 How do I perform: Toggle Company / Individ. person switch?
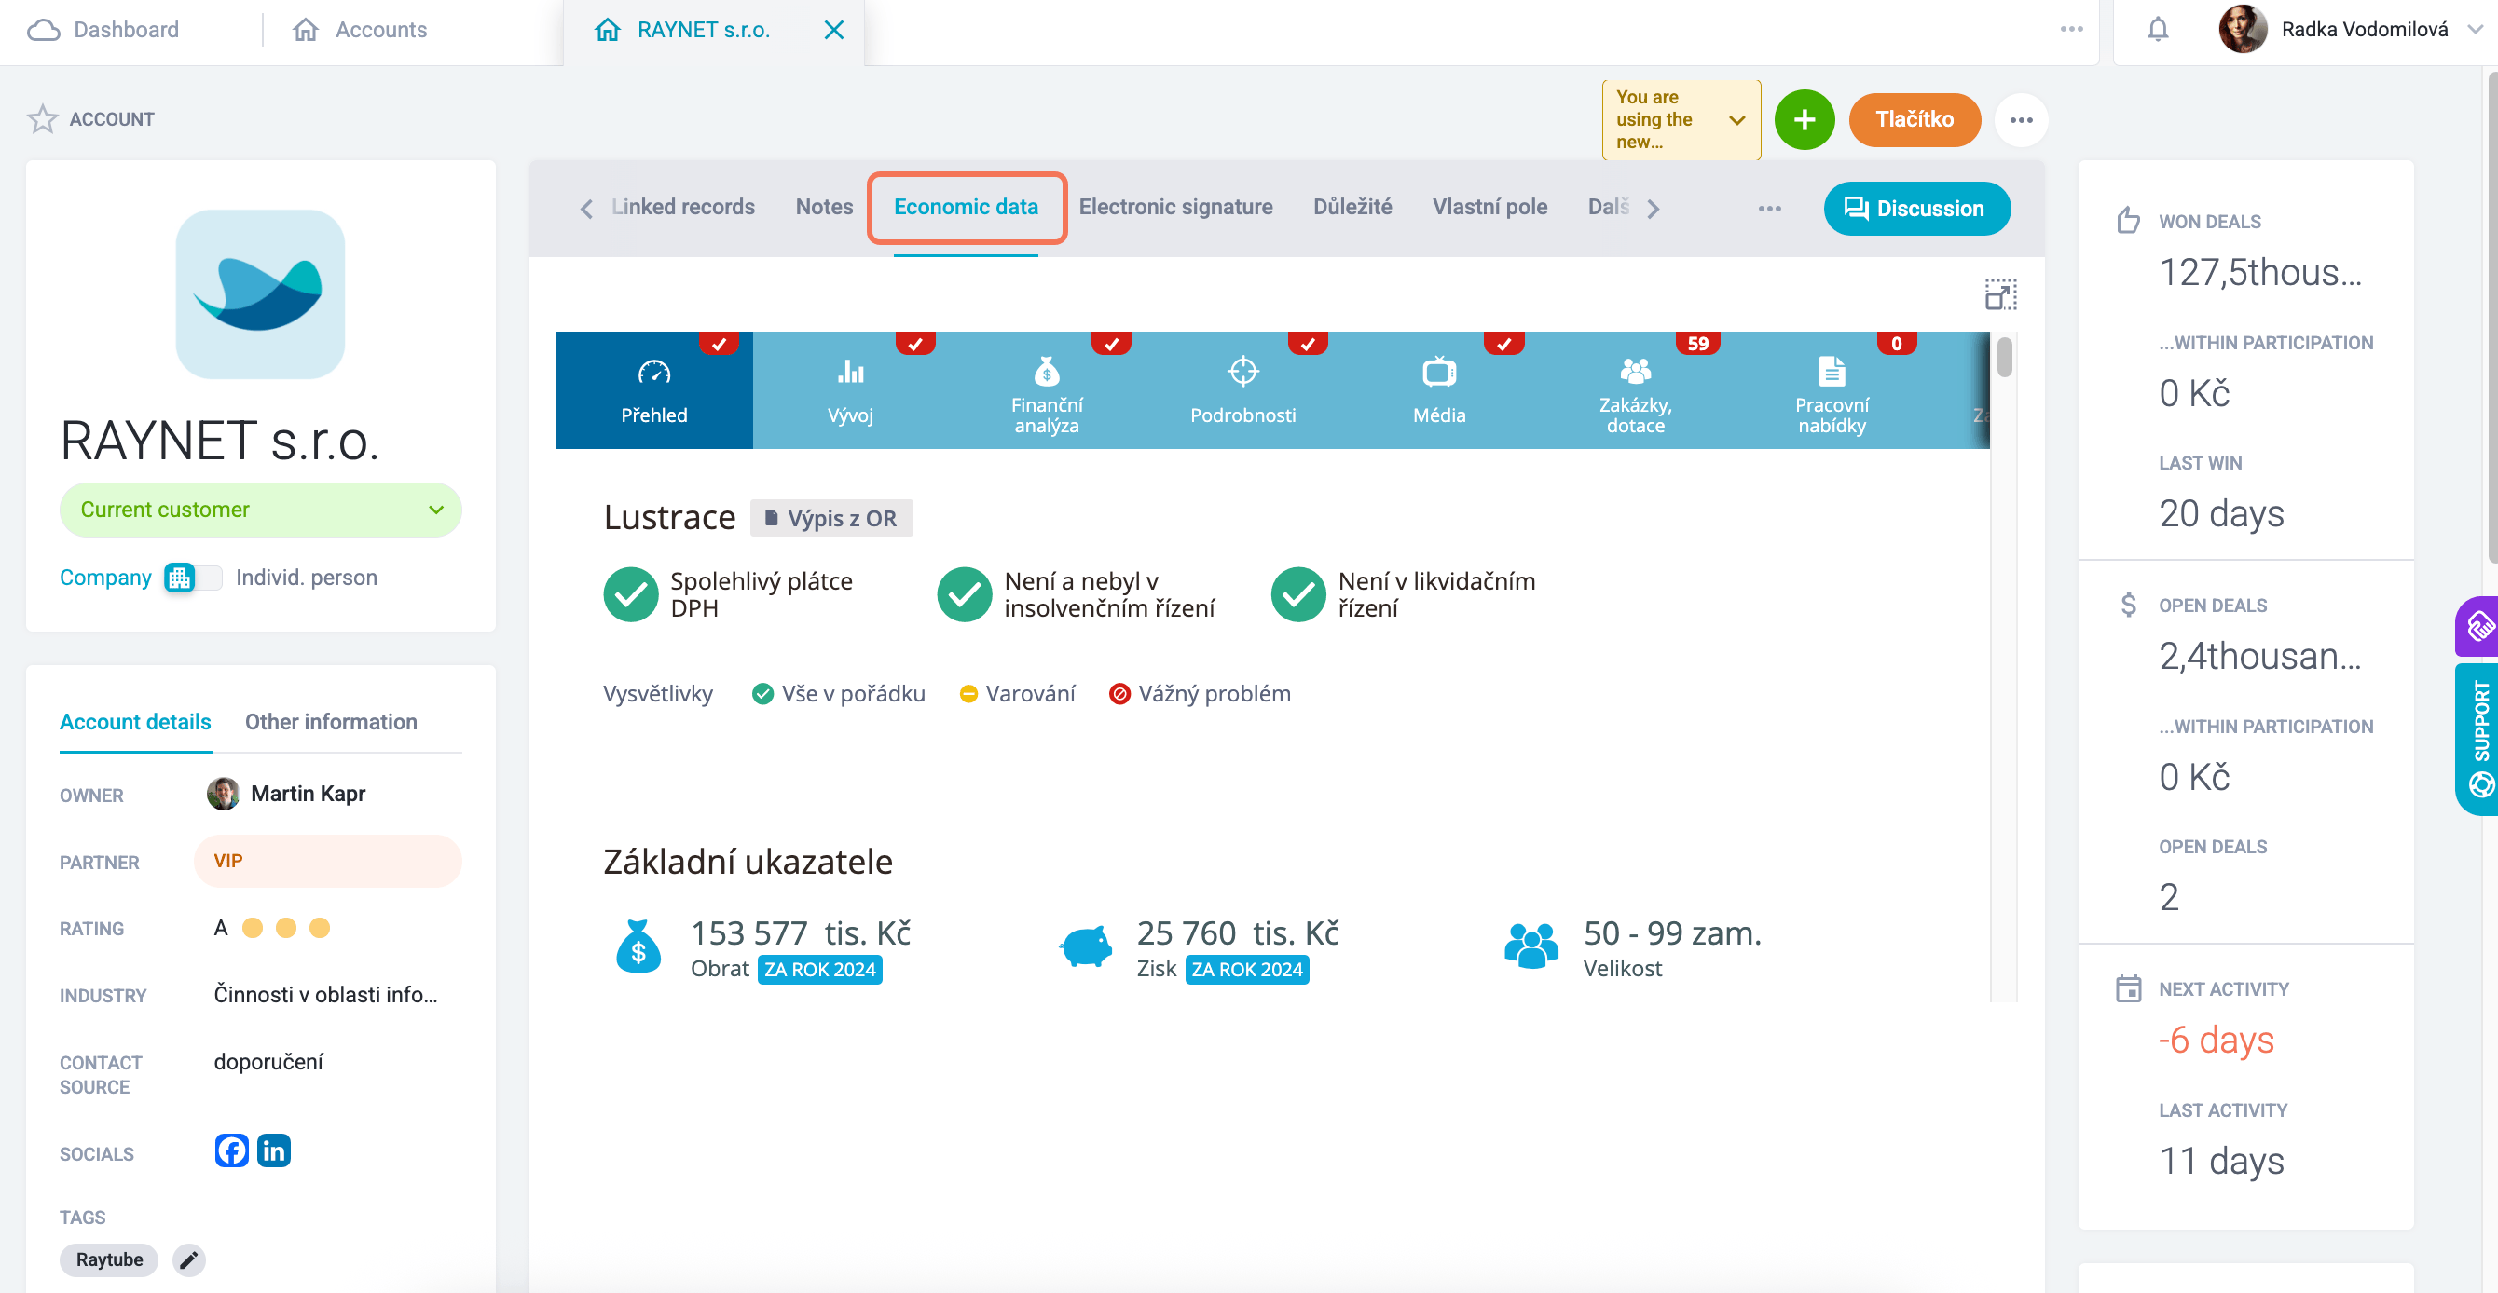[193, 578]
